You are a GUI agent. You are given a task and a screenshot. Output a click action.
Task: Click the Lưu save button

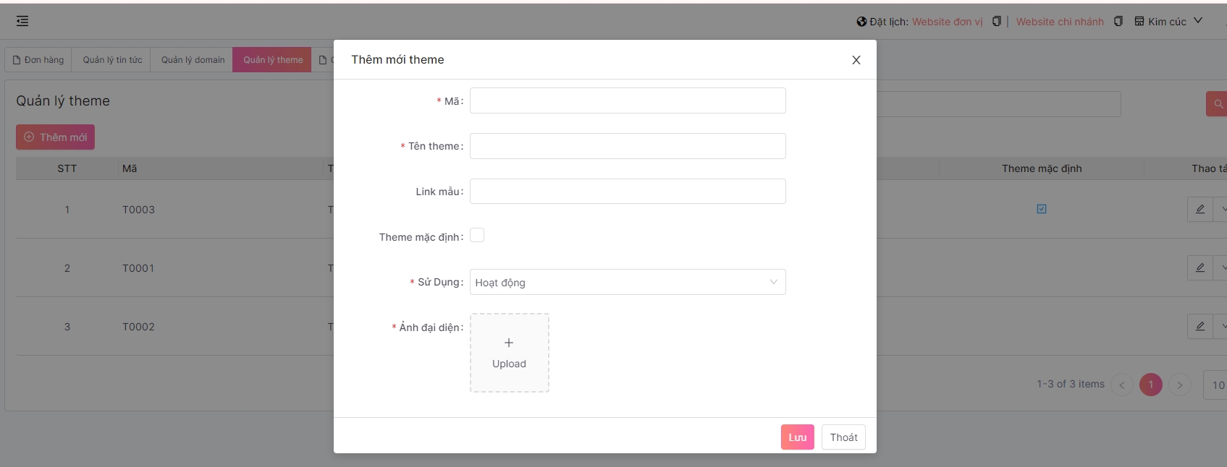point(797,437)
